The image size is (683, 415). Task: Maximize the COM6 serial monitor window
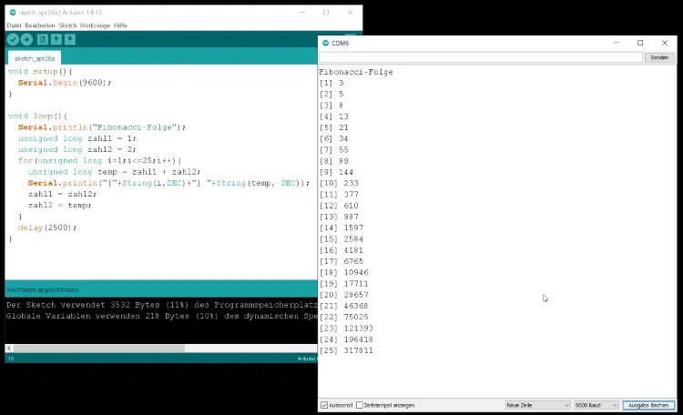click(x=640, y=43)
